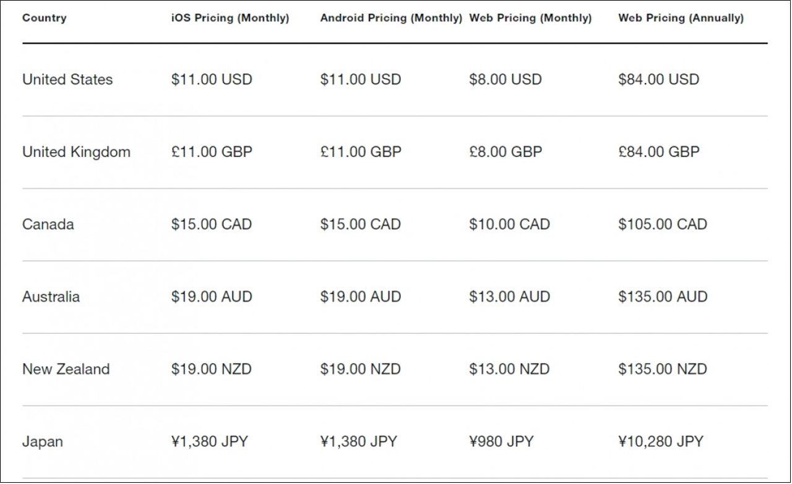The height and width of the screenshot is (484, 792).
Task: Click the Australia row label
Action: coord(51,297)
